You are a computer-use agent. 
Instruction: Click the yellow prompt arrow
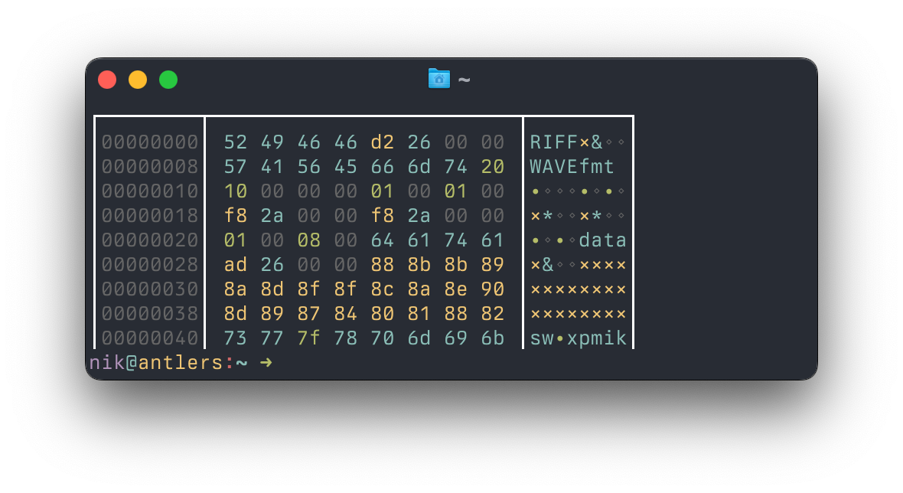tap(266, 362)
